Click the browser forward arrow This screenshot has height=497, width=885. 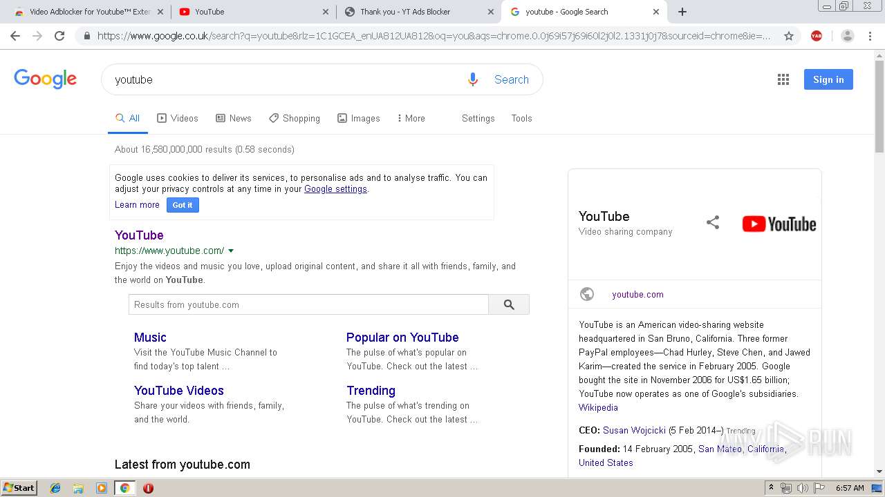(x=37, y=36)
